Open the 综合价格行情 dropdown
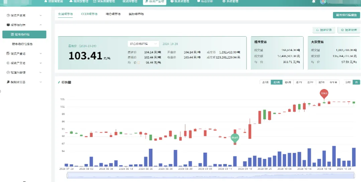 (143, 44)
